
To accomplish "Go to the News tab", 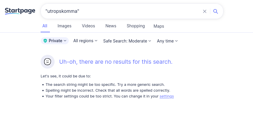I will [111, 26].
